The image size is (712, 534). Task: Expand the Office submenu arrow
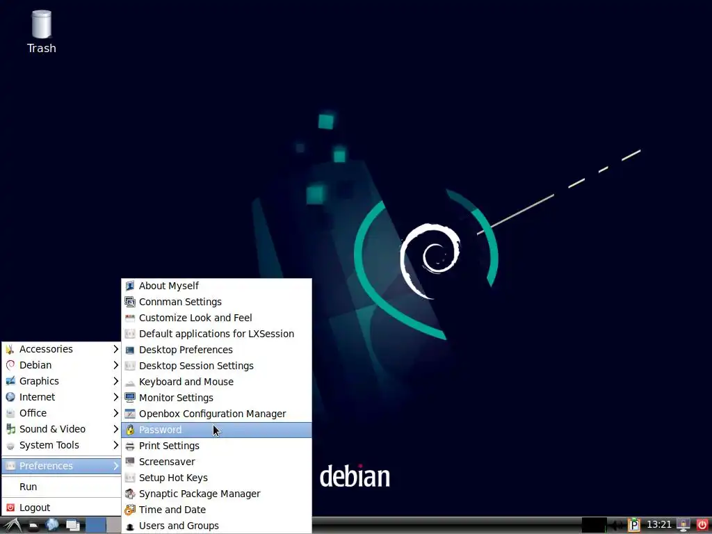115,413
